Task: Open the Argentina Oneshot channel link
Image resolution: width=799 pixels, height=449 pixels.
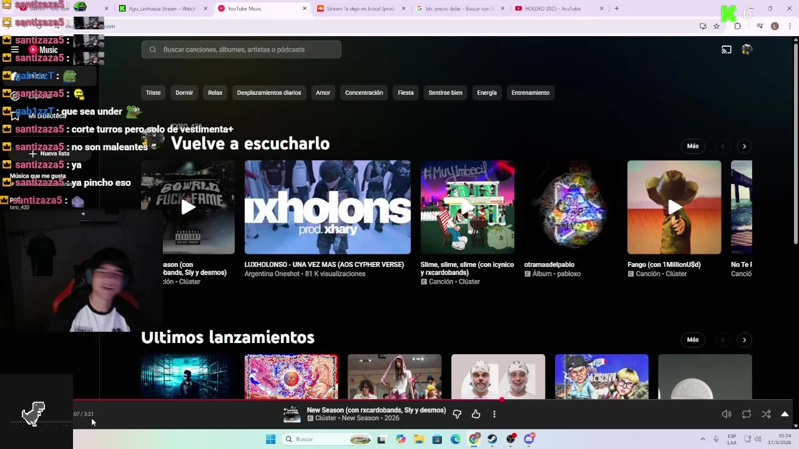Action: (272, 274)
